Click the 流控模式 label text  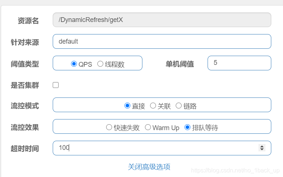[x=25, y=106]
